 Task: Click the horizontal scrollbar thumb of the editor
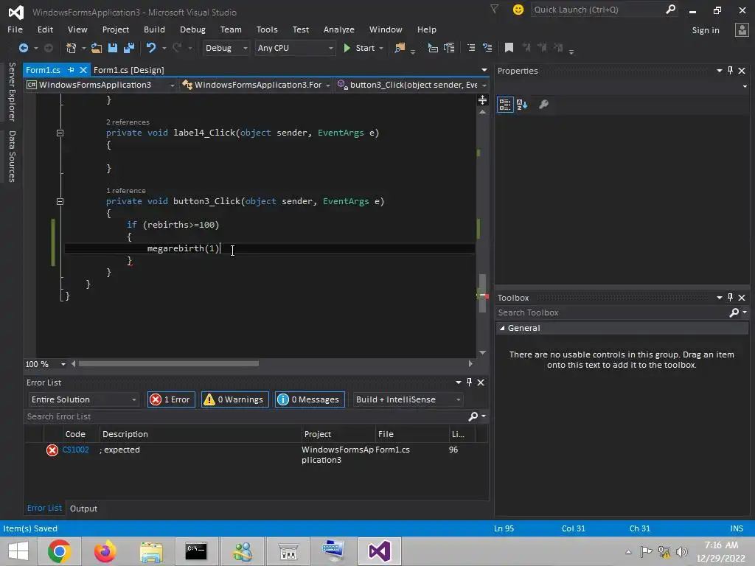[169, 364]
